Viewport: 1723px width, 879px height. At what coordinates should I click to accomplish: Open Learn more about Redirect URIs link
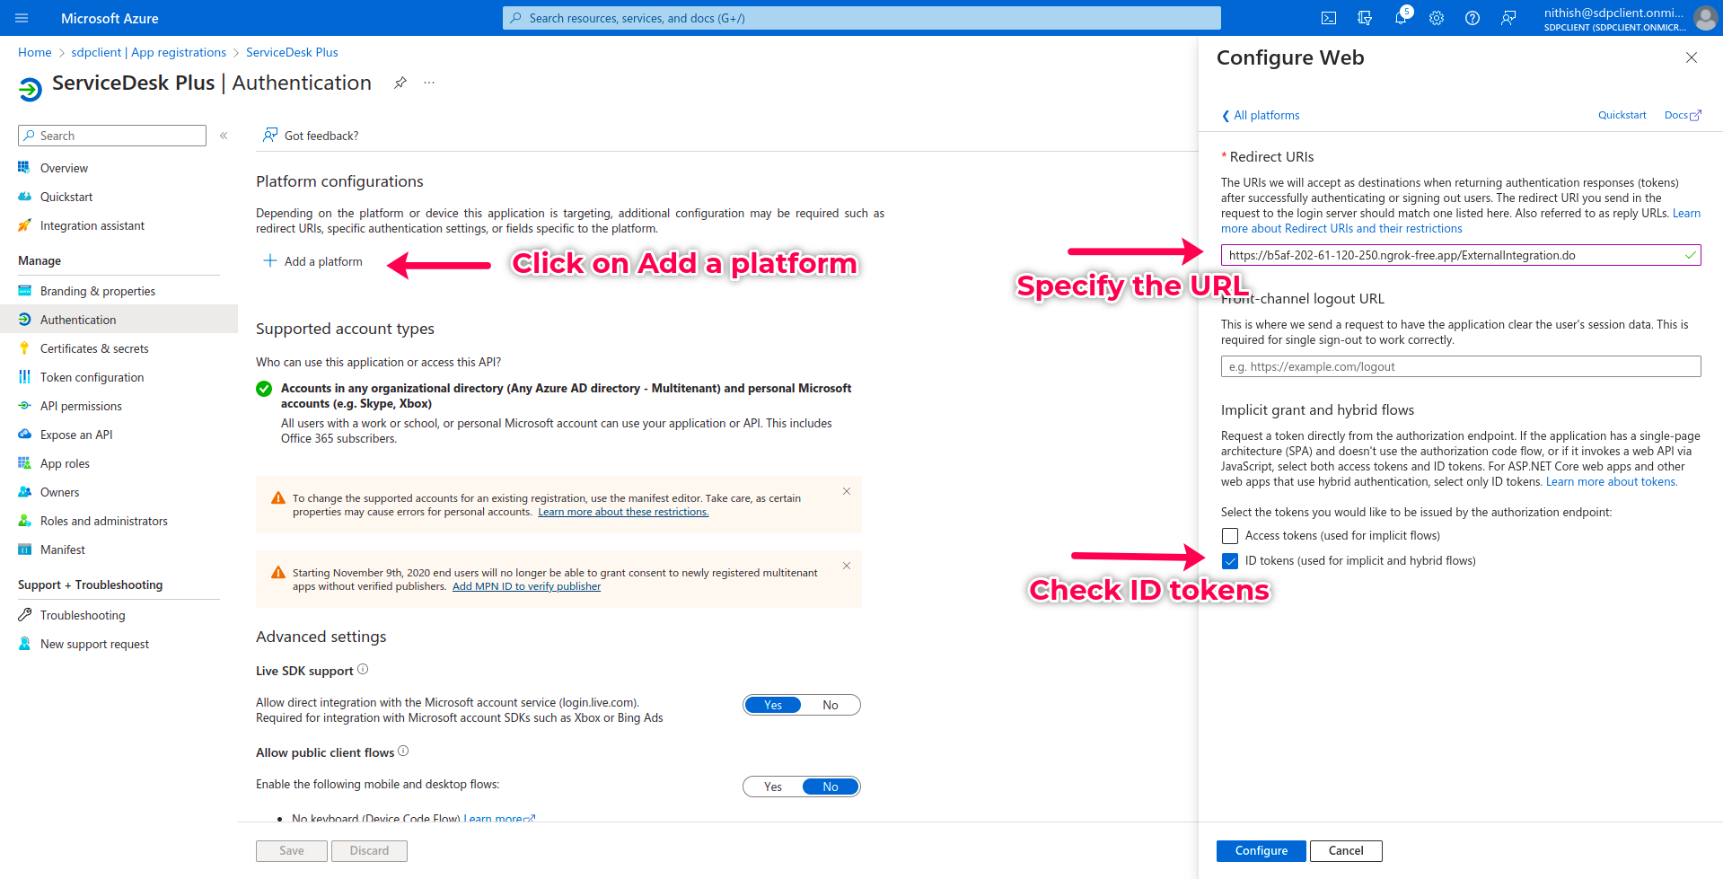[x=1341, y=229]
